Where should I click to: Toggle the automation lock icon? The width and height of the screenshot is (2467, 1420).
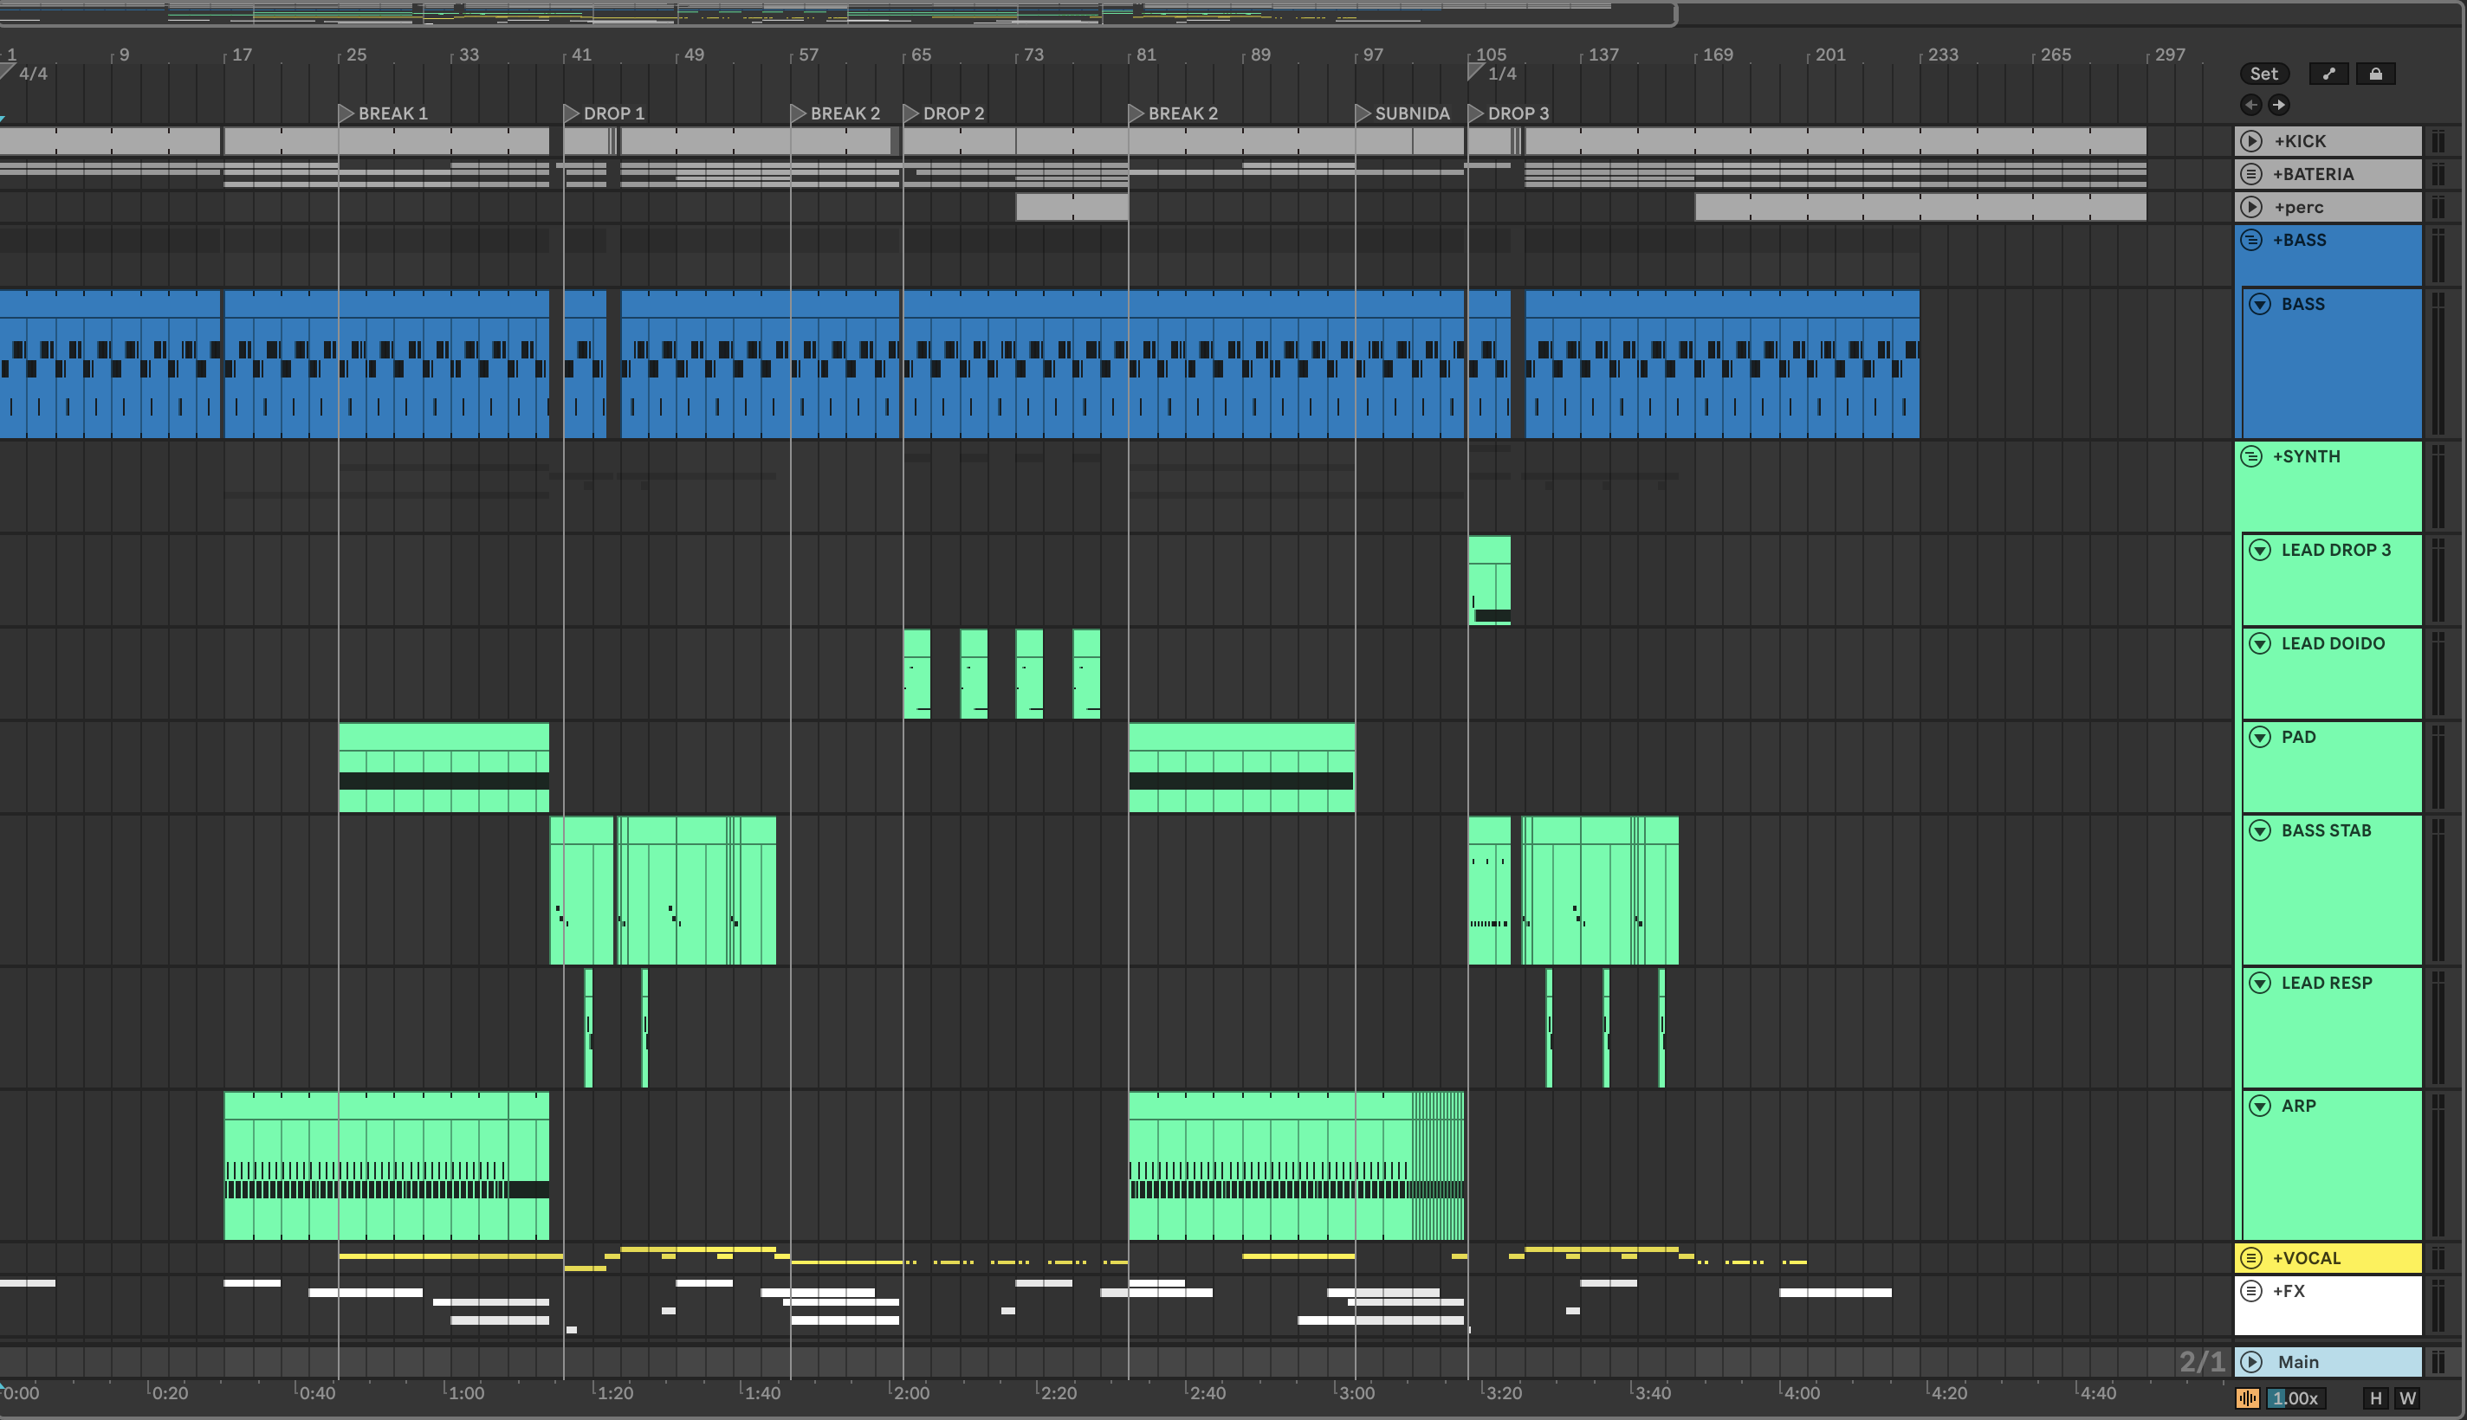(2375, 74)
